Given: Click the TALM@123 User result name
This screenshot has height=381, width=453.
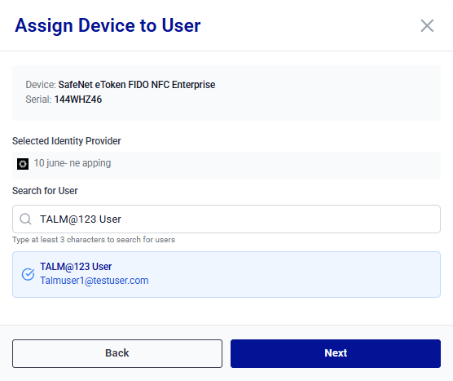Looking at the screenshot, I should 76,267.
